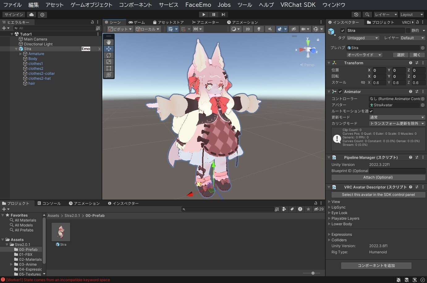Click the Pipeline Manager more-options icon
427x283 pixels.
pyautogui.click(x=423, y=157)
